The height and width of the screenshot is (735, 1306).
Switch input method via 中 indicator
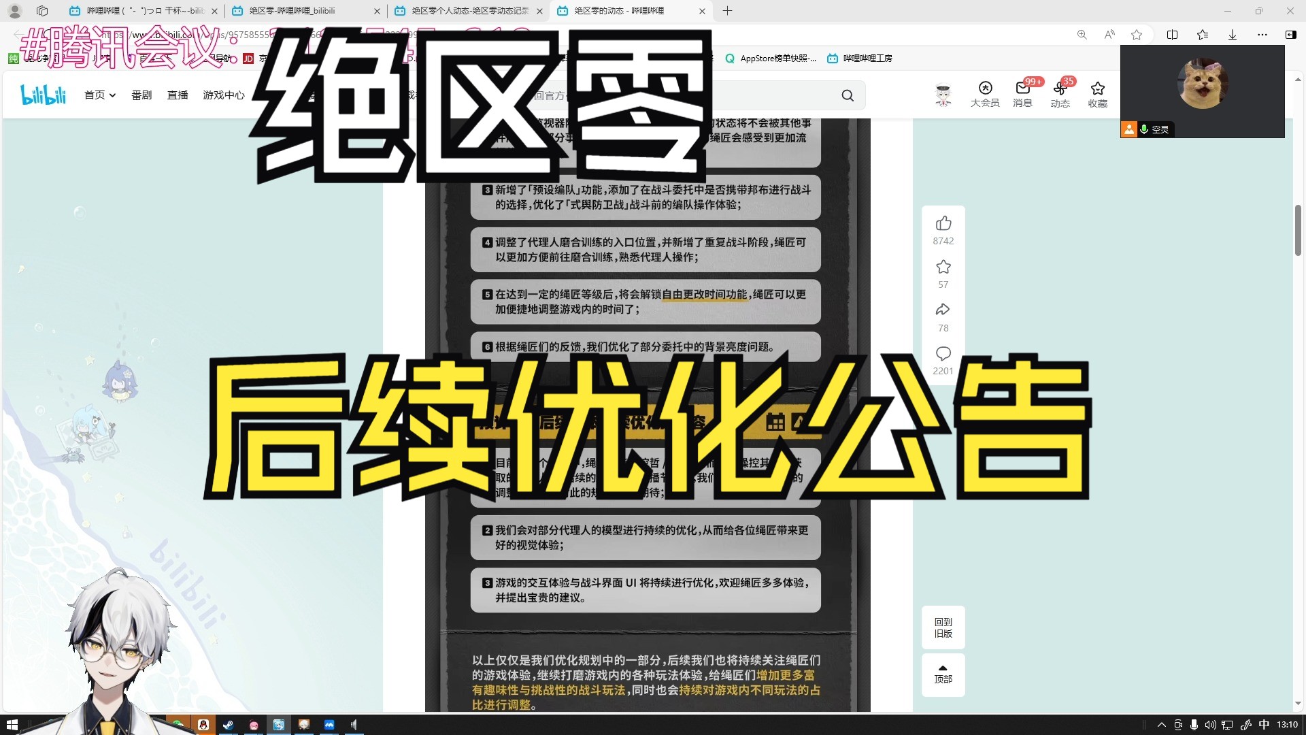1264,725
